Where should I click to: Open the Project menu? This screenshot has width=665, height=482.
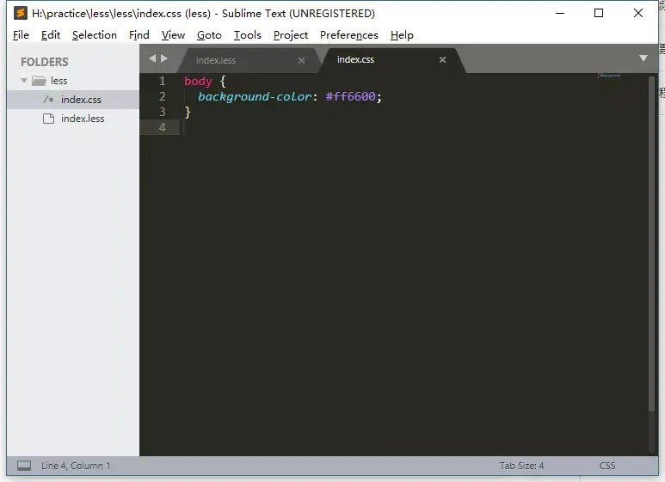coord(291,35)
